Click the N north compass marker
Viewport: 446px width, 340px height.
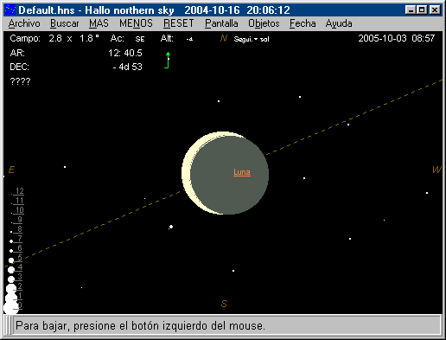(x=224, y=38)
